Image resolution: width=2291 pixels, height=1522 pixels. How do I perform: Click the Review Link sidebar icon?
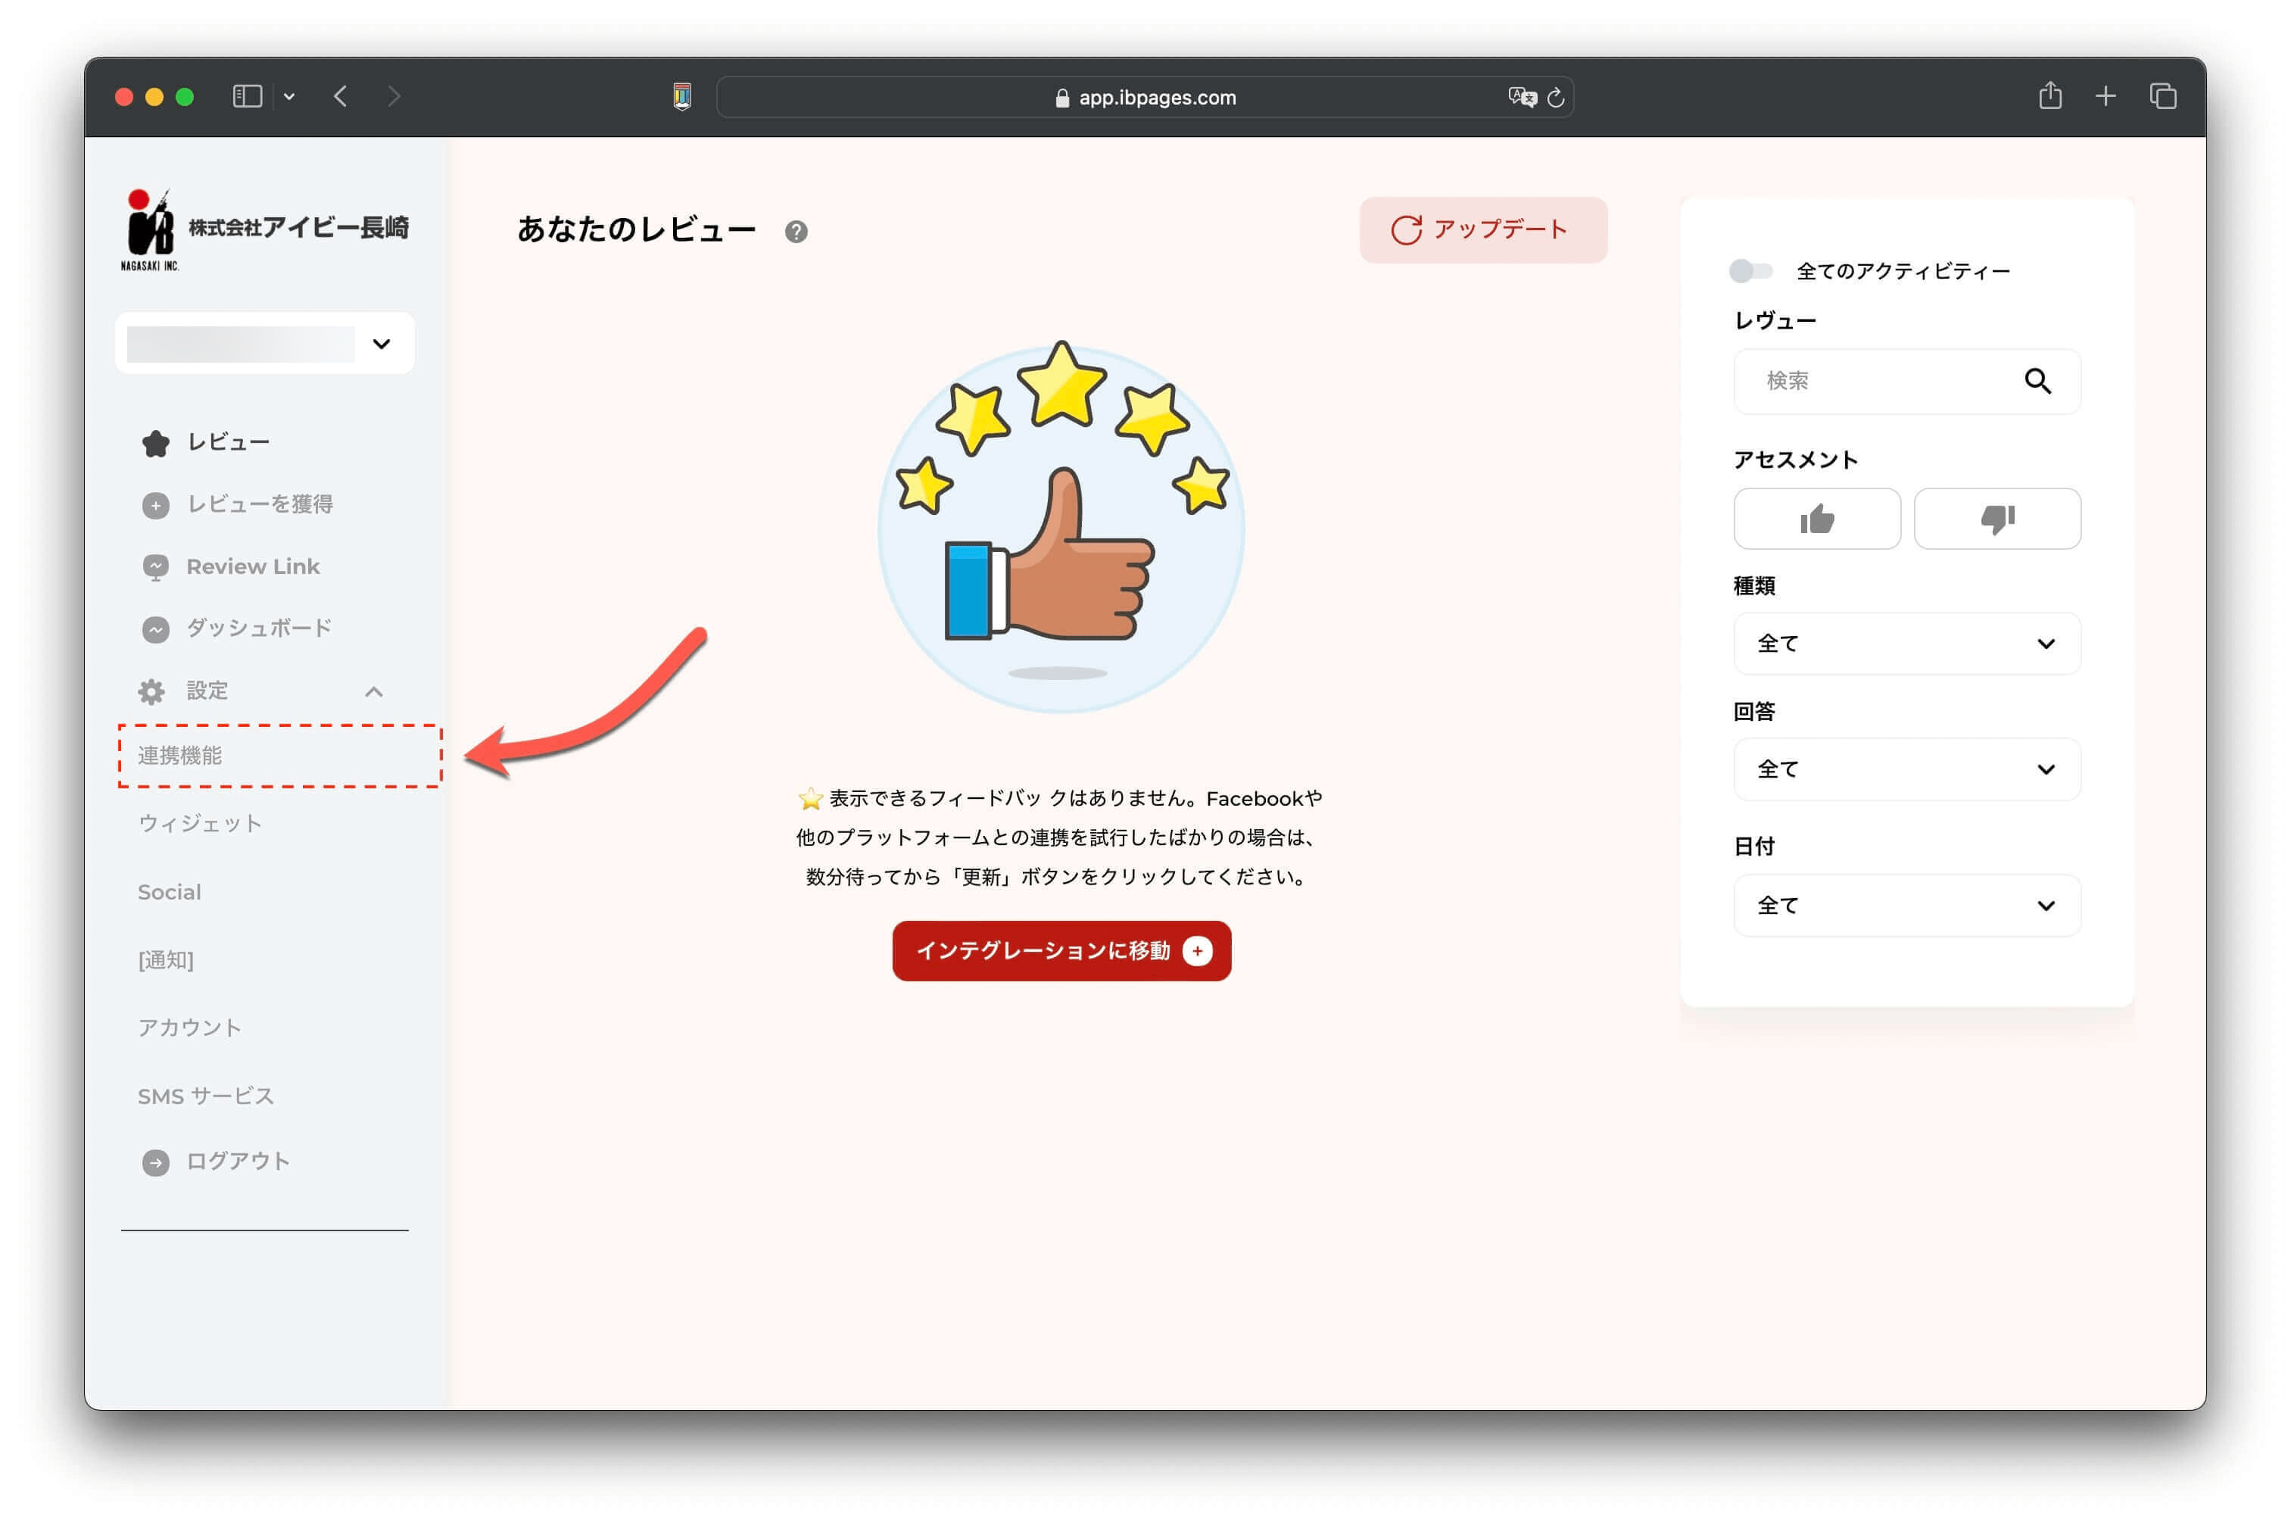coord(155,567)
